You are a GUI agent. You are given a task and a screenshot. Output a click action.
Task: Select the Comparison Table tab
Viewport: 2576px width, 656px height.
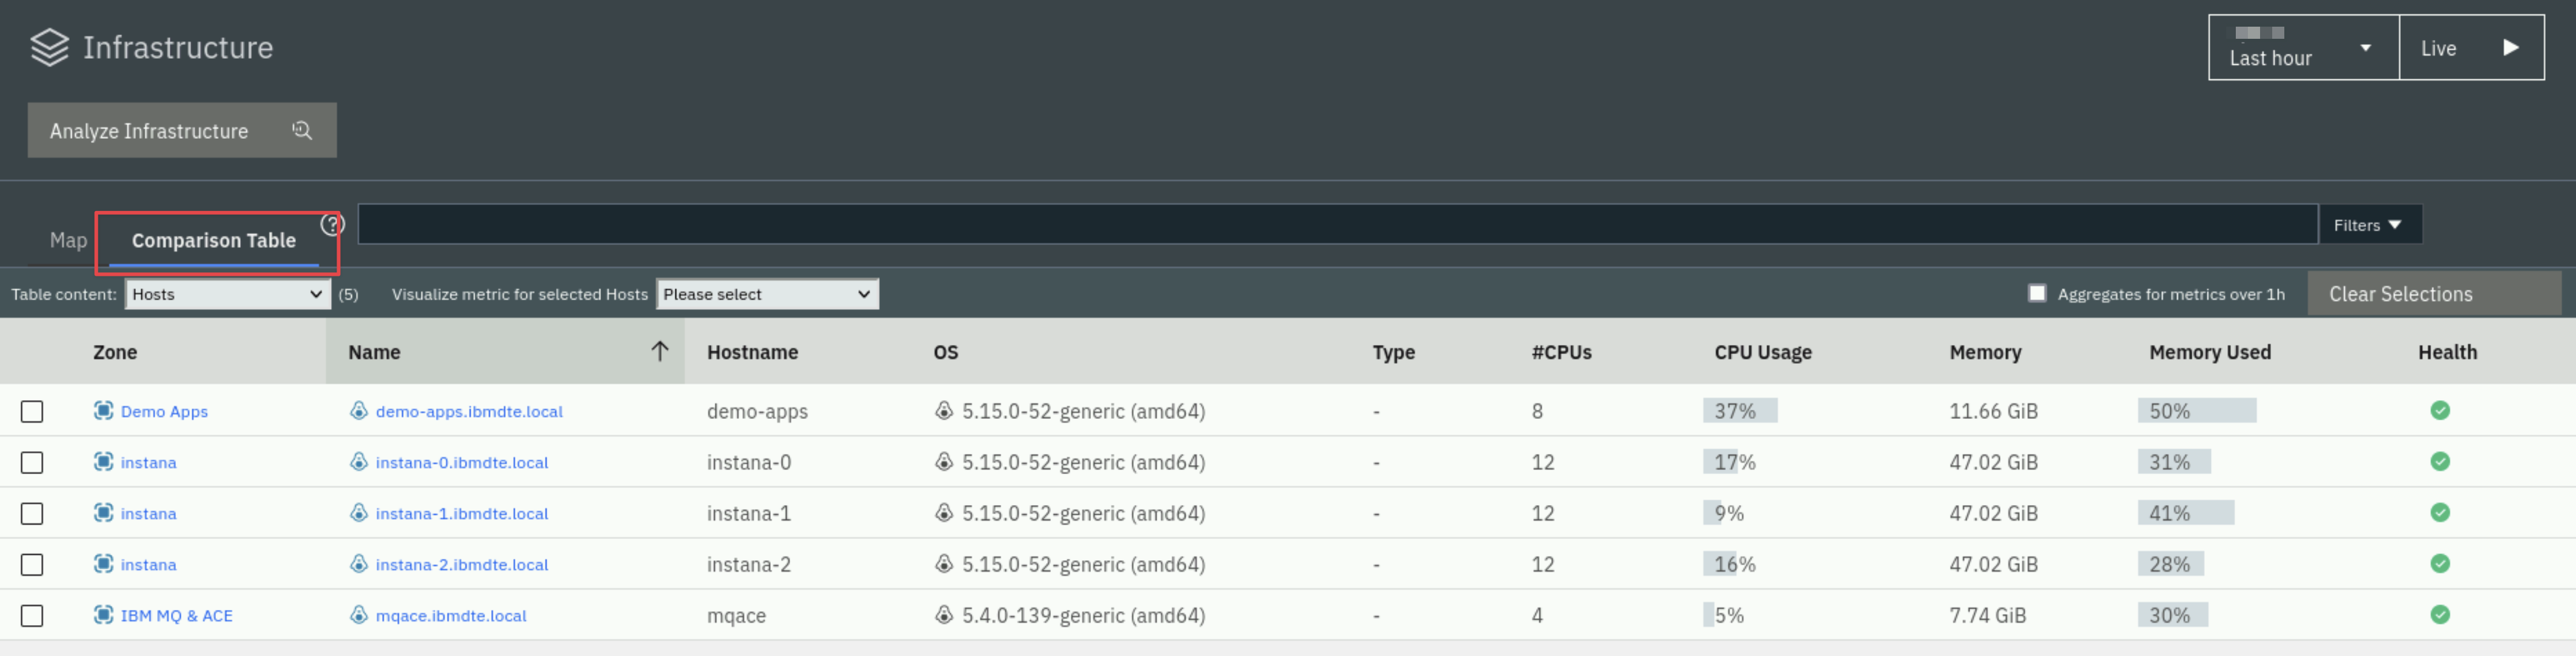[x=214, y=240]
